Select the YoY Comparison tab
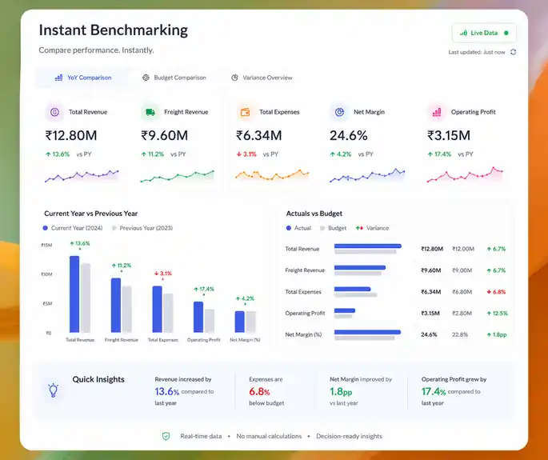 (83, 78)
